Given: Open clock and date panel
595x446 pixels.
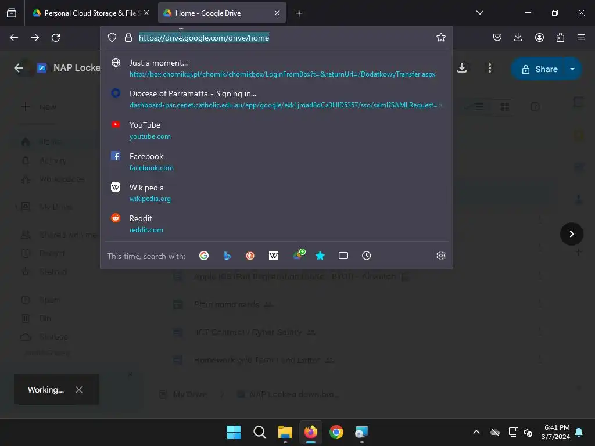Looking at the screenshot, I should 556,432.
